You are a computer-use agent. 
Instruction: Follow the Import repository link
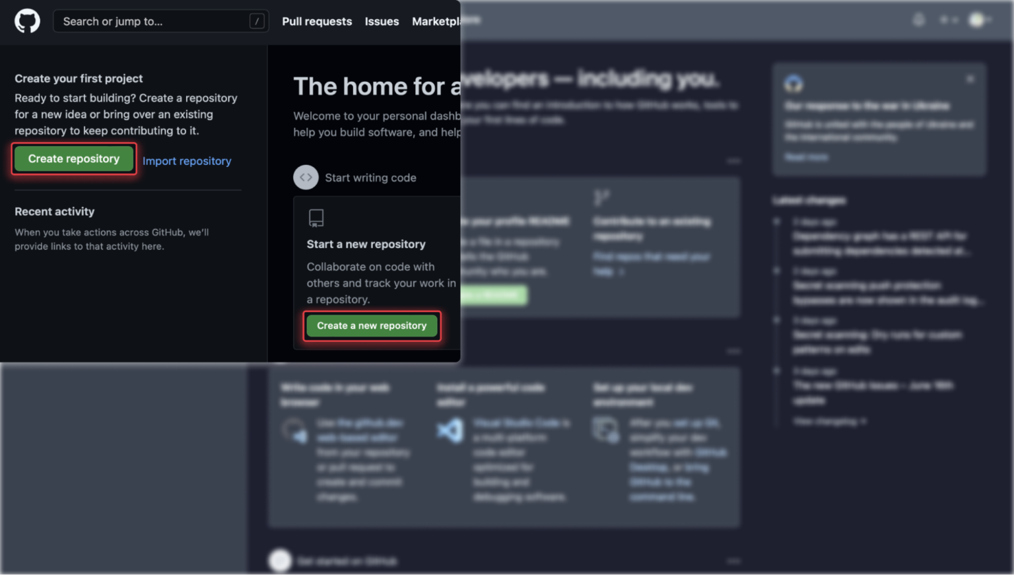(x=187, y=161)
